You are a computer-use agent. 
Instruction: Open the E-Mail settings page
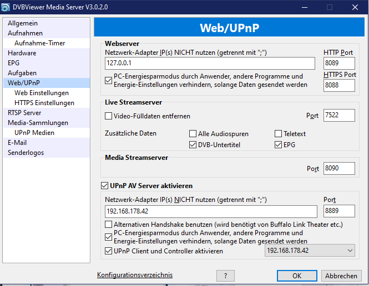(x=47, y=143)
